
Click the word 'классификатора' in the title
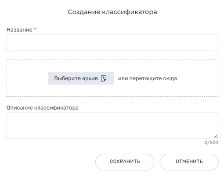click(x=130, y=12)
